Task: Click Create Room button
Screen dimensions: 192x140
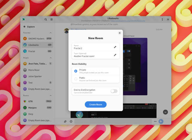Action: point(96,105)
